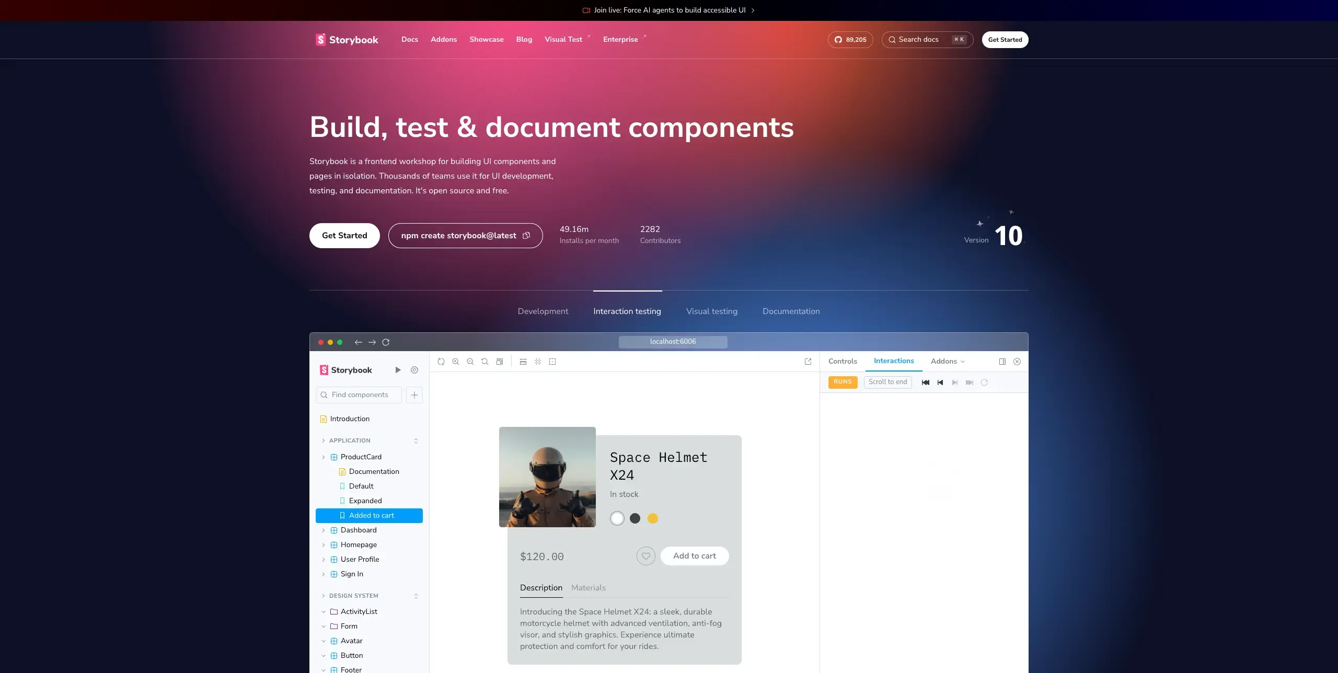1338x673 pixels.
Task: Reset the canvas zoom level
Action: coord(485,362)
